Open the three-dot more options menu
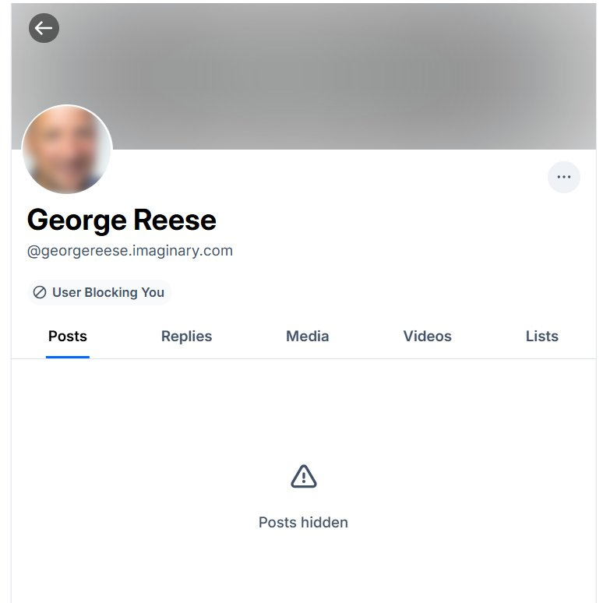The image size is (603, 603). (x=564, y=177)
